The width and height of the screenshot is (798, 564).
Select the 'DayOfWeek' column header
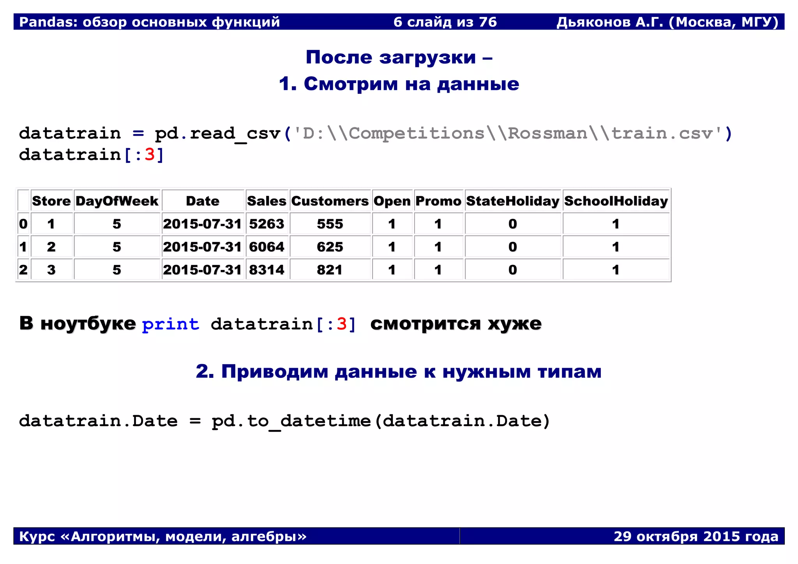[x=117, y=201]
